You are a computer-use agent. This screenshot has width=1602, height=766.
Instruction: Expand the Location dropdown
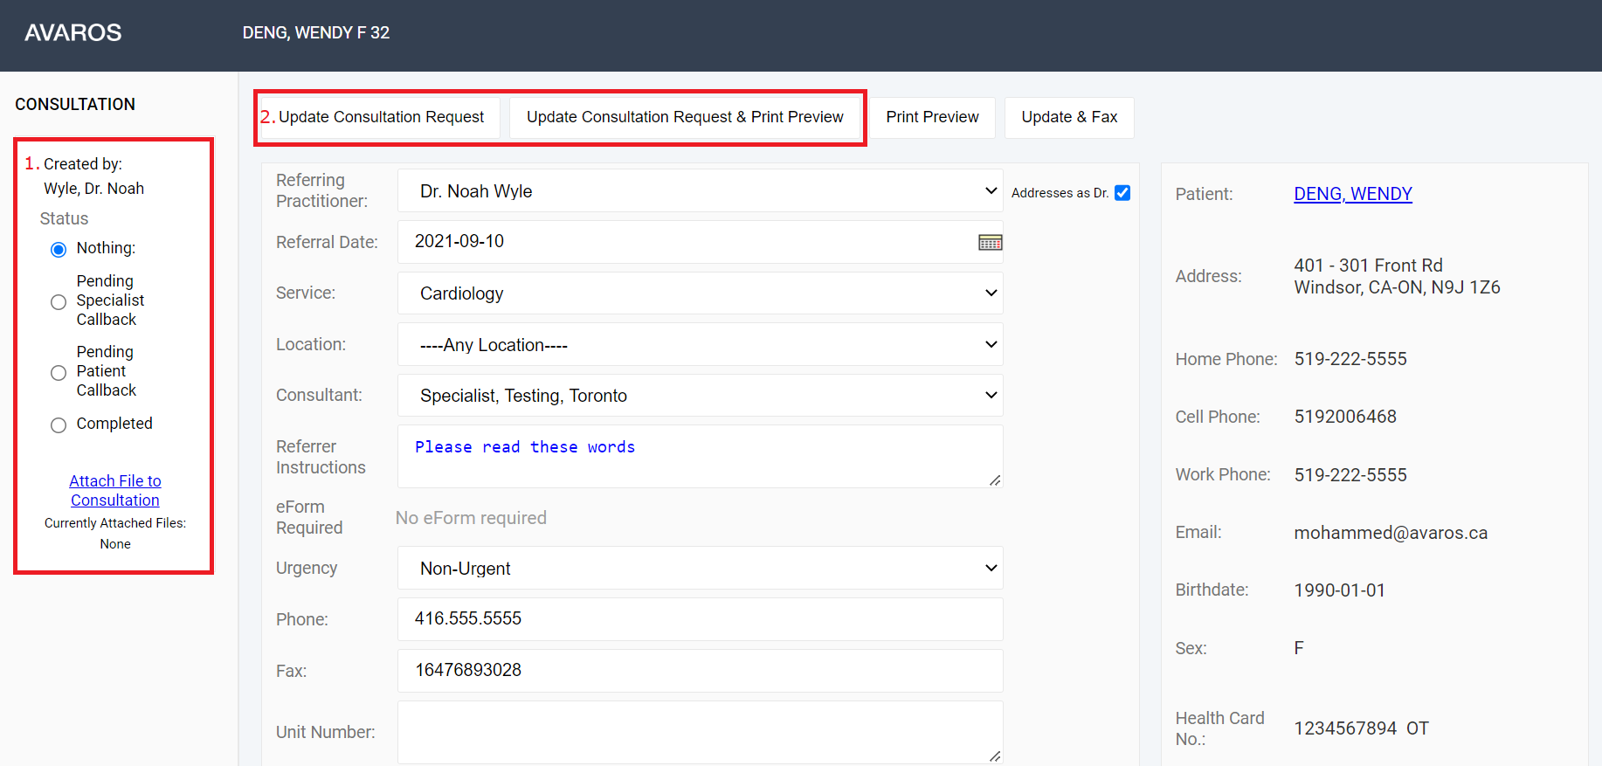coord(700,345)
